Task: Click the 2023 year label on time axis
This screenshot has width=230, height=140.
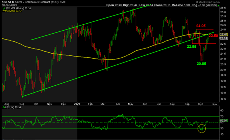Action: pyautogui.click(x=77, y=104)
